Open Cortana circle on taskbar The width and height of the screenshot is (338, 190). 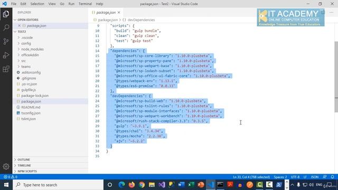point(110,185)
